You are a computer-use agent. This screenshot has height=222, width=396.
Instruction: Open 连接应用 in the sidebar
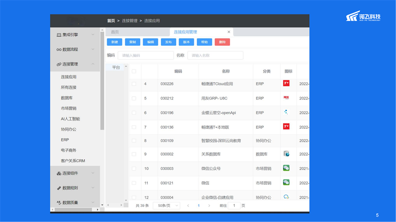click(69, 77)
